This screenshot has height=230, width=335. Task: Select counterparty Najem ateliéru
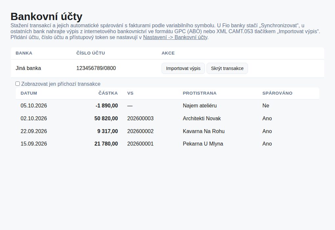(200, 105)
